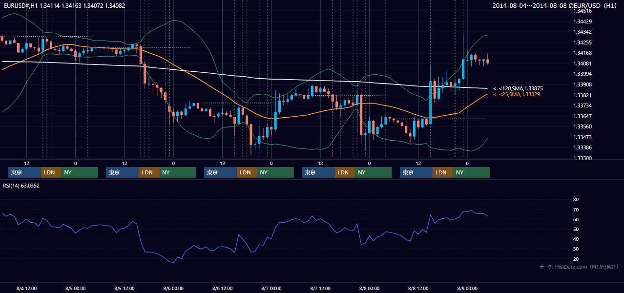Click price axis label 1.33560
Viewport: 624px width, 293px height.
(x=583, y=126)
